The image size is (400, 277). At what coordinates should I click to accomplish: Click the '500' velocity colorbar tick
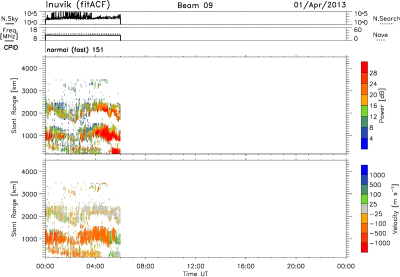pos(375,185)
